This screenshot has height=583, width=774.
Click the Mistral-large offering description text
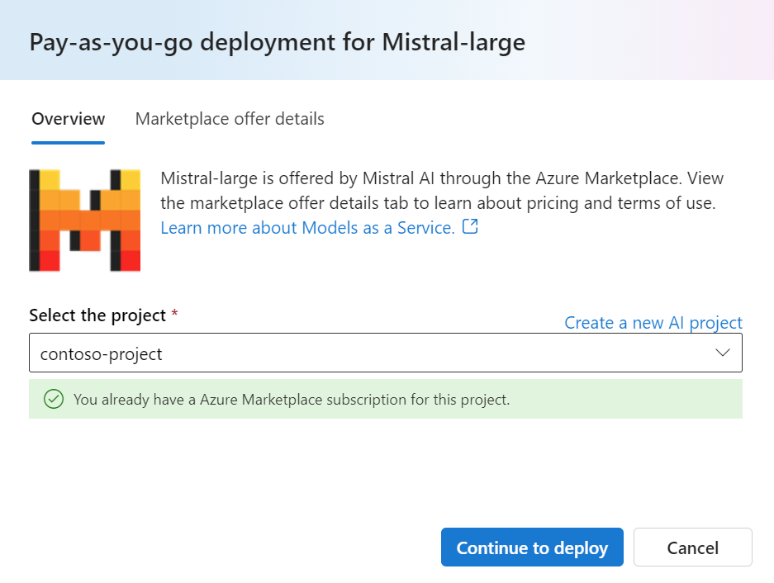click(442, 191)
